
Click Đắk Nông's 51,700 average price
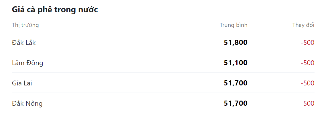tap(235, 103)
